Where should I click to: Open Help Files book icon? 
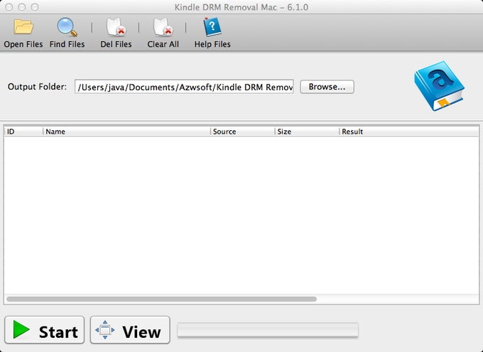coord(212,27)
